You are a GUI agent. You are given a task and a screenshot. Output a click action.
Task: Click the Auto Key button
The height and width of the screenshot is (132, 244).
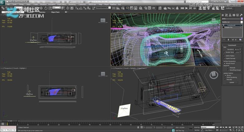[x=197, y=127]
